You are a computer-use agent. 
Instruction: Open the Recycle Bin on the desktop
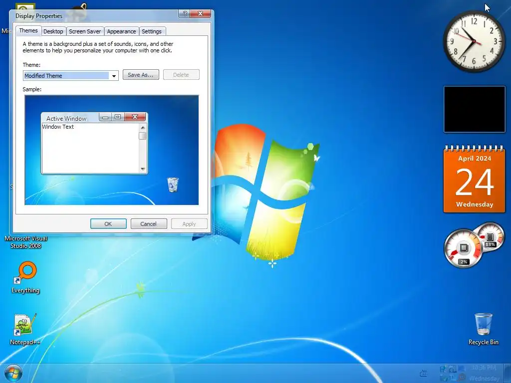point(483,329)
